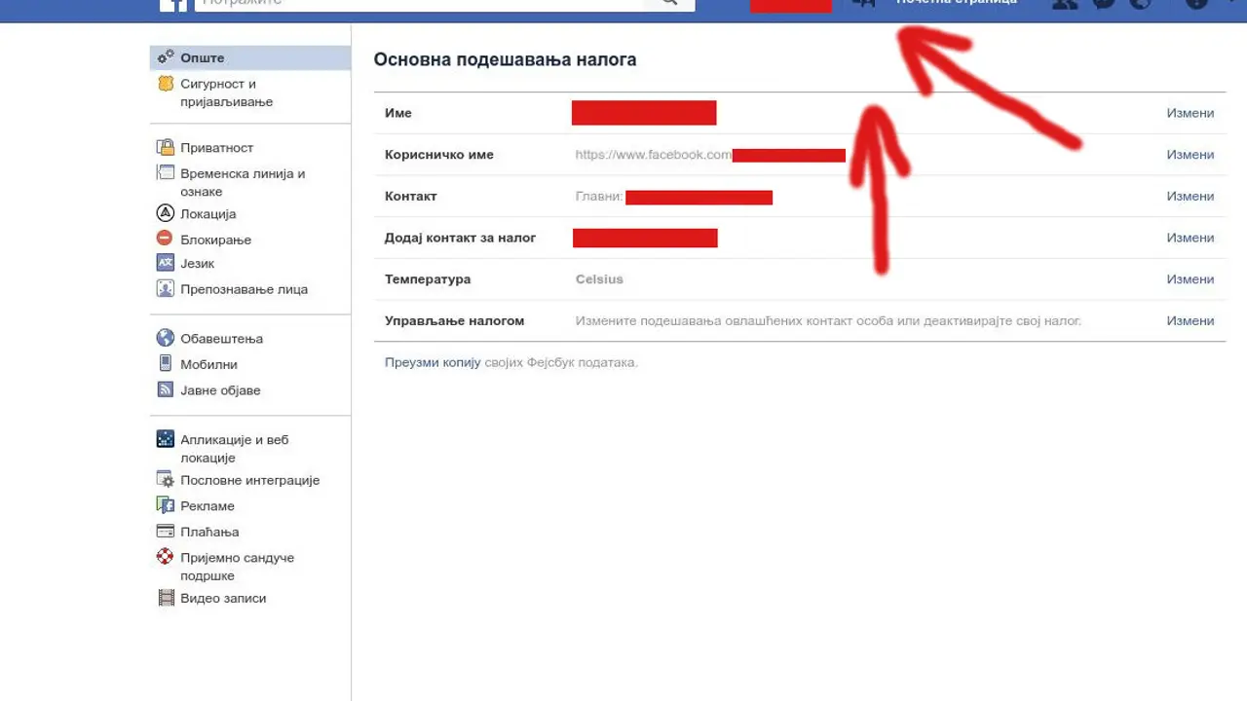Click the Плаћања credit card icon
Viewport: 1247px width, 701px height.
click(x=165, y=532)
